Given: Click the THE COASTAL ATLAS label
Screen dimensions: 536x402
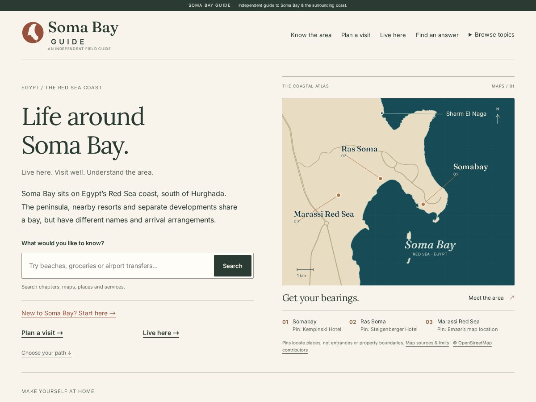Looking at the screenshot, I should click(306, 86).
